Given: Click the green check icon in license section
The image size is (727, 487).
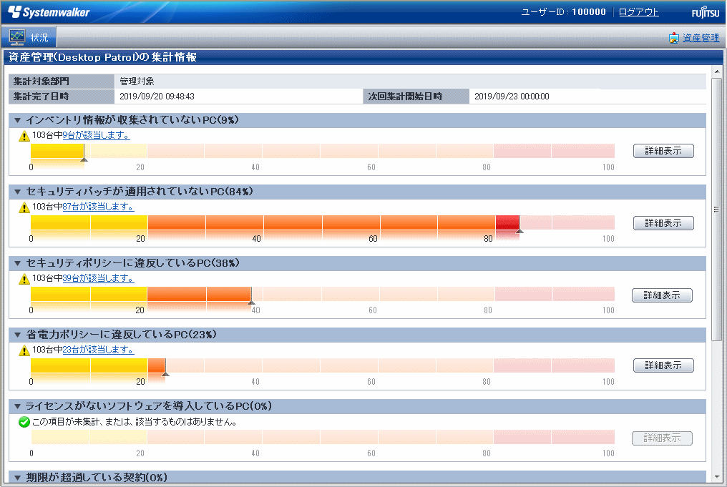Looking at the screenshot, I should click(24, 422).
